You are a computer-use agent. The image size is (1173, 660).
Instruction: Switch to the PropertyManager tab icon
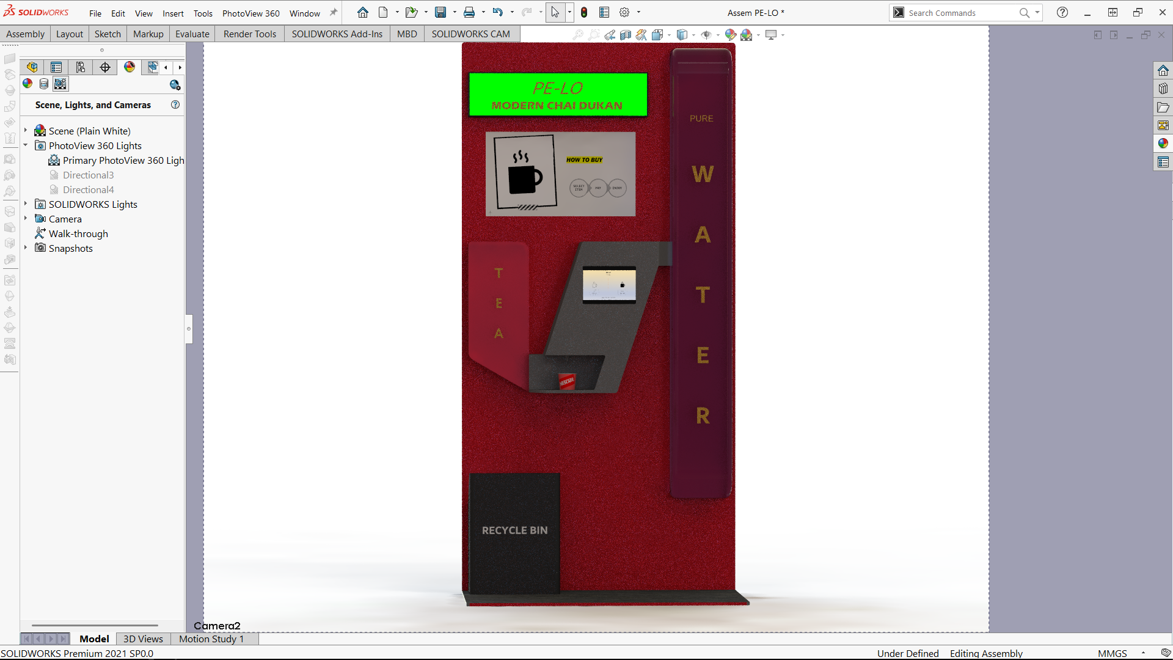click(x=56, y=67)
